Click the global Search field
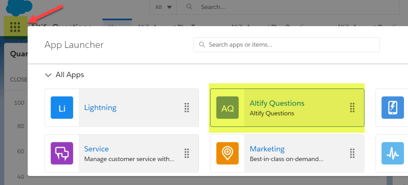The height and width of the screenshot is (185, 408). [288, 7]
